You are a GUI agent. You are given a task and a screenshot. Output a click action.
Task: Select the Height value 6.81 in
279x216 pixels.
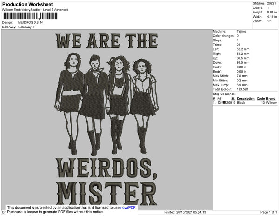point(272,12)
